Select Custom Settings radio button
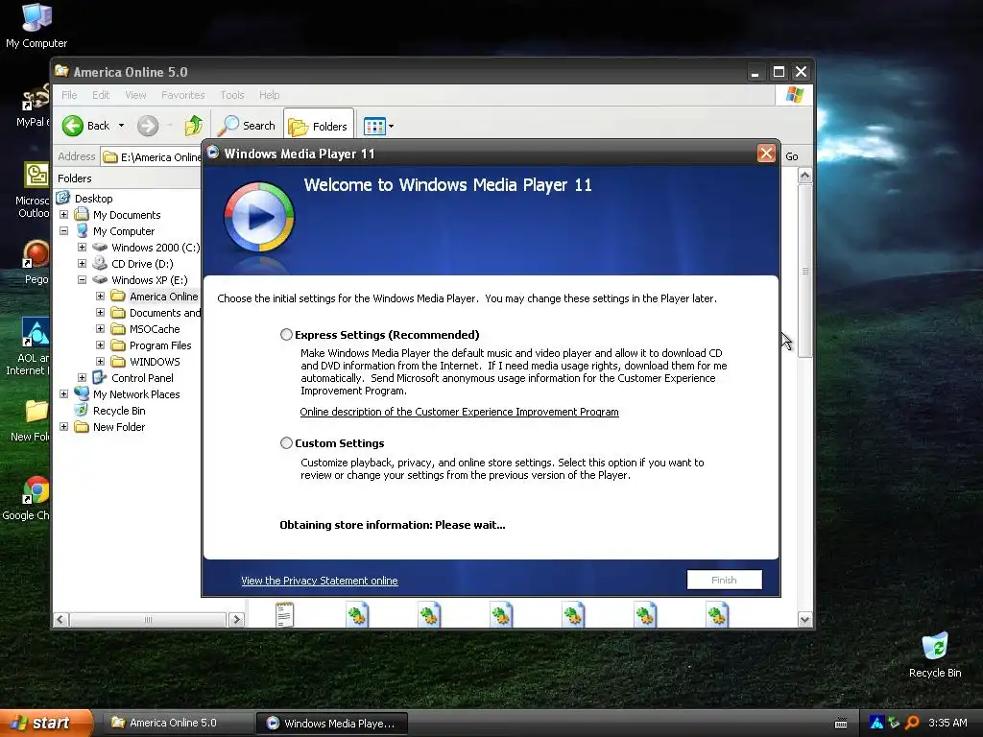 click(x=286, y=443)
